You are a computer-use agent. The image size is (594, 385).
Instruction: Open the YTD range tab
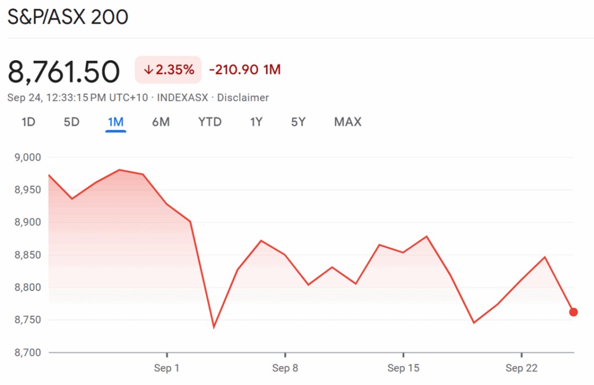coord(209,122)
